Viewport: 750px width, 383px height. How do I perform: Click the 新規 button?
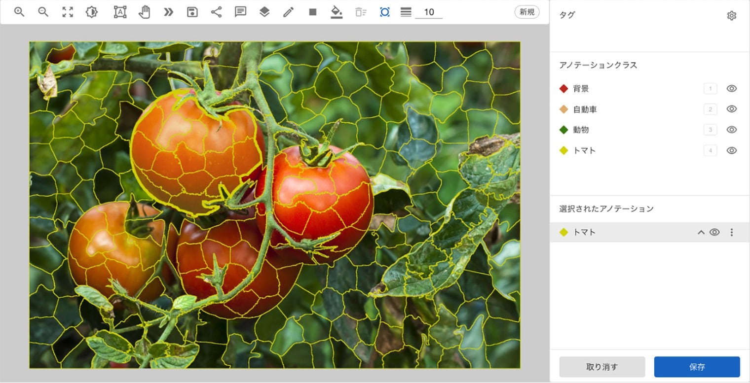pos(527,12)
